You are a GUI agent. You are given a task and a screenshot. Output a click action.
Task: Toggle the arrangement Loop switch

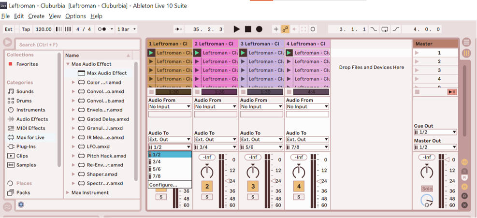pyautogui.click(x=385, y=29)
